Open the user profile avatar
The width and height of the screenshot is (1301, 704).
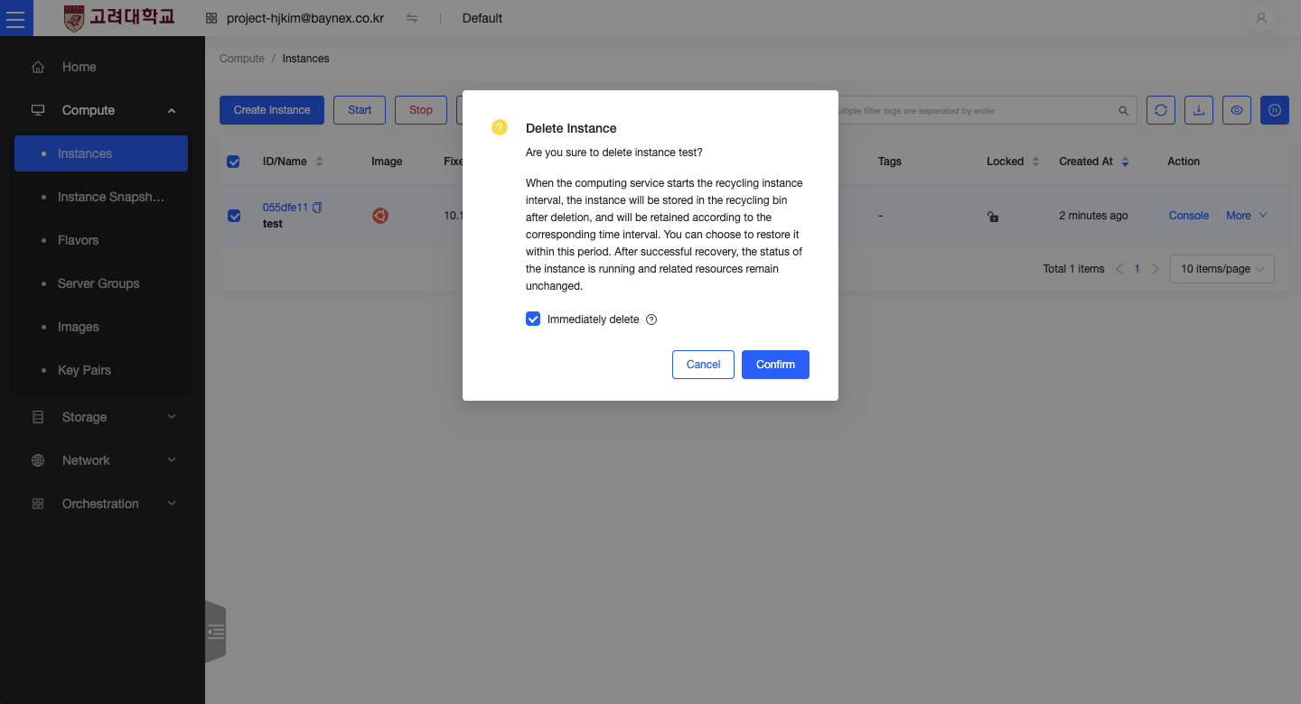[x=1261, y=18]
